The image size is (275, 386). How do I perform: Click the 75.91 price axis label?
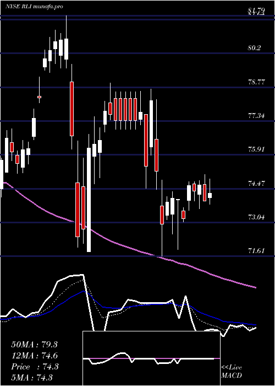[256, 149]
